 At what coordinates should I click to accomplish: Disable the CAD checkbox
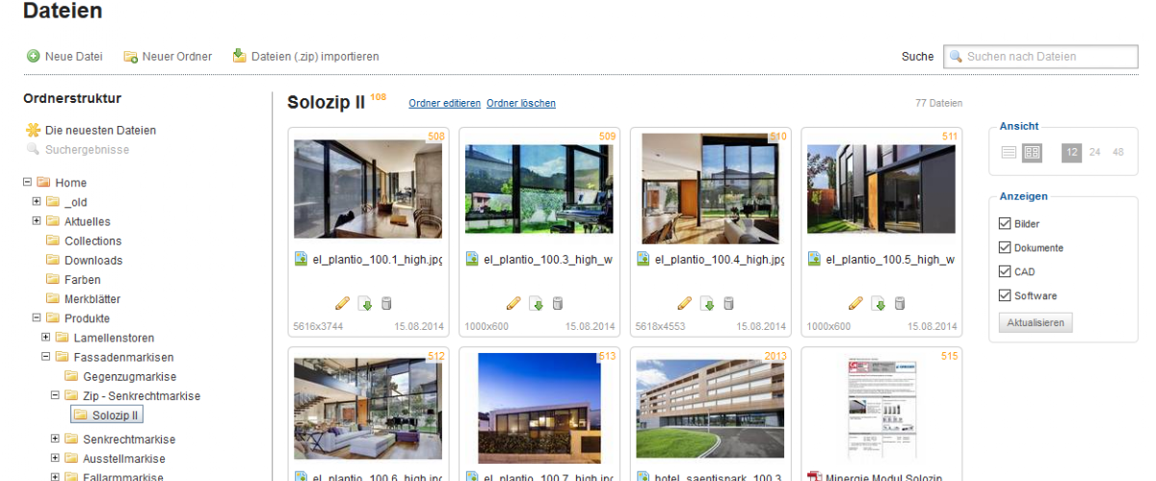click(1006, 271)
